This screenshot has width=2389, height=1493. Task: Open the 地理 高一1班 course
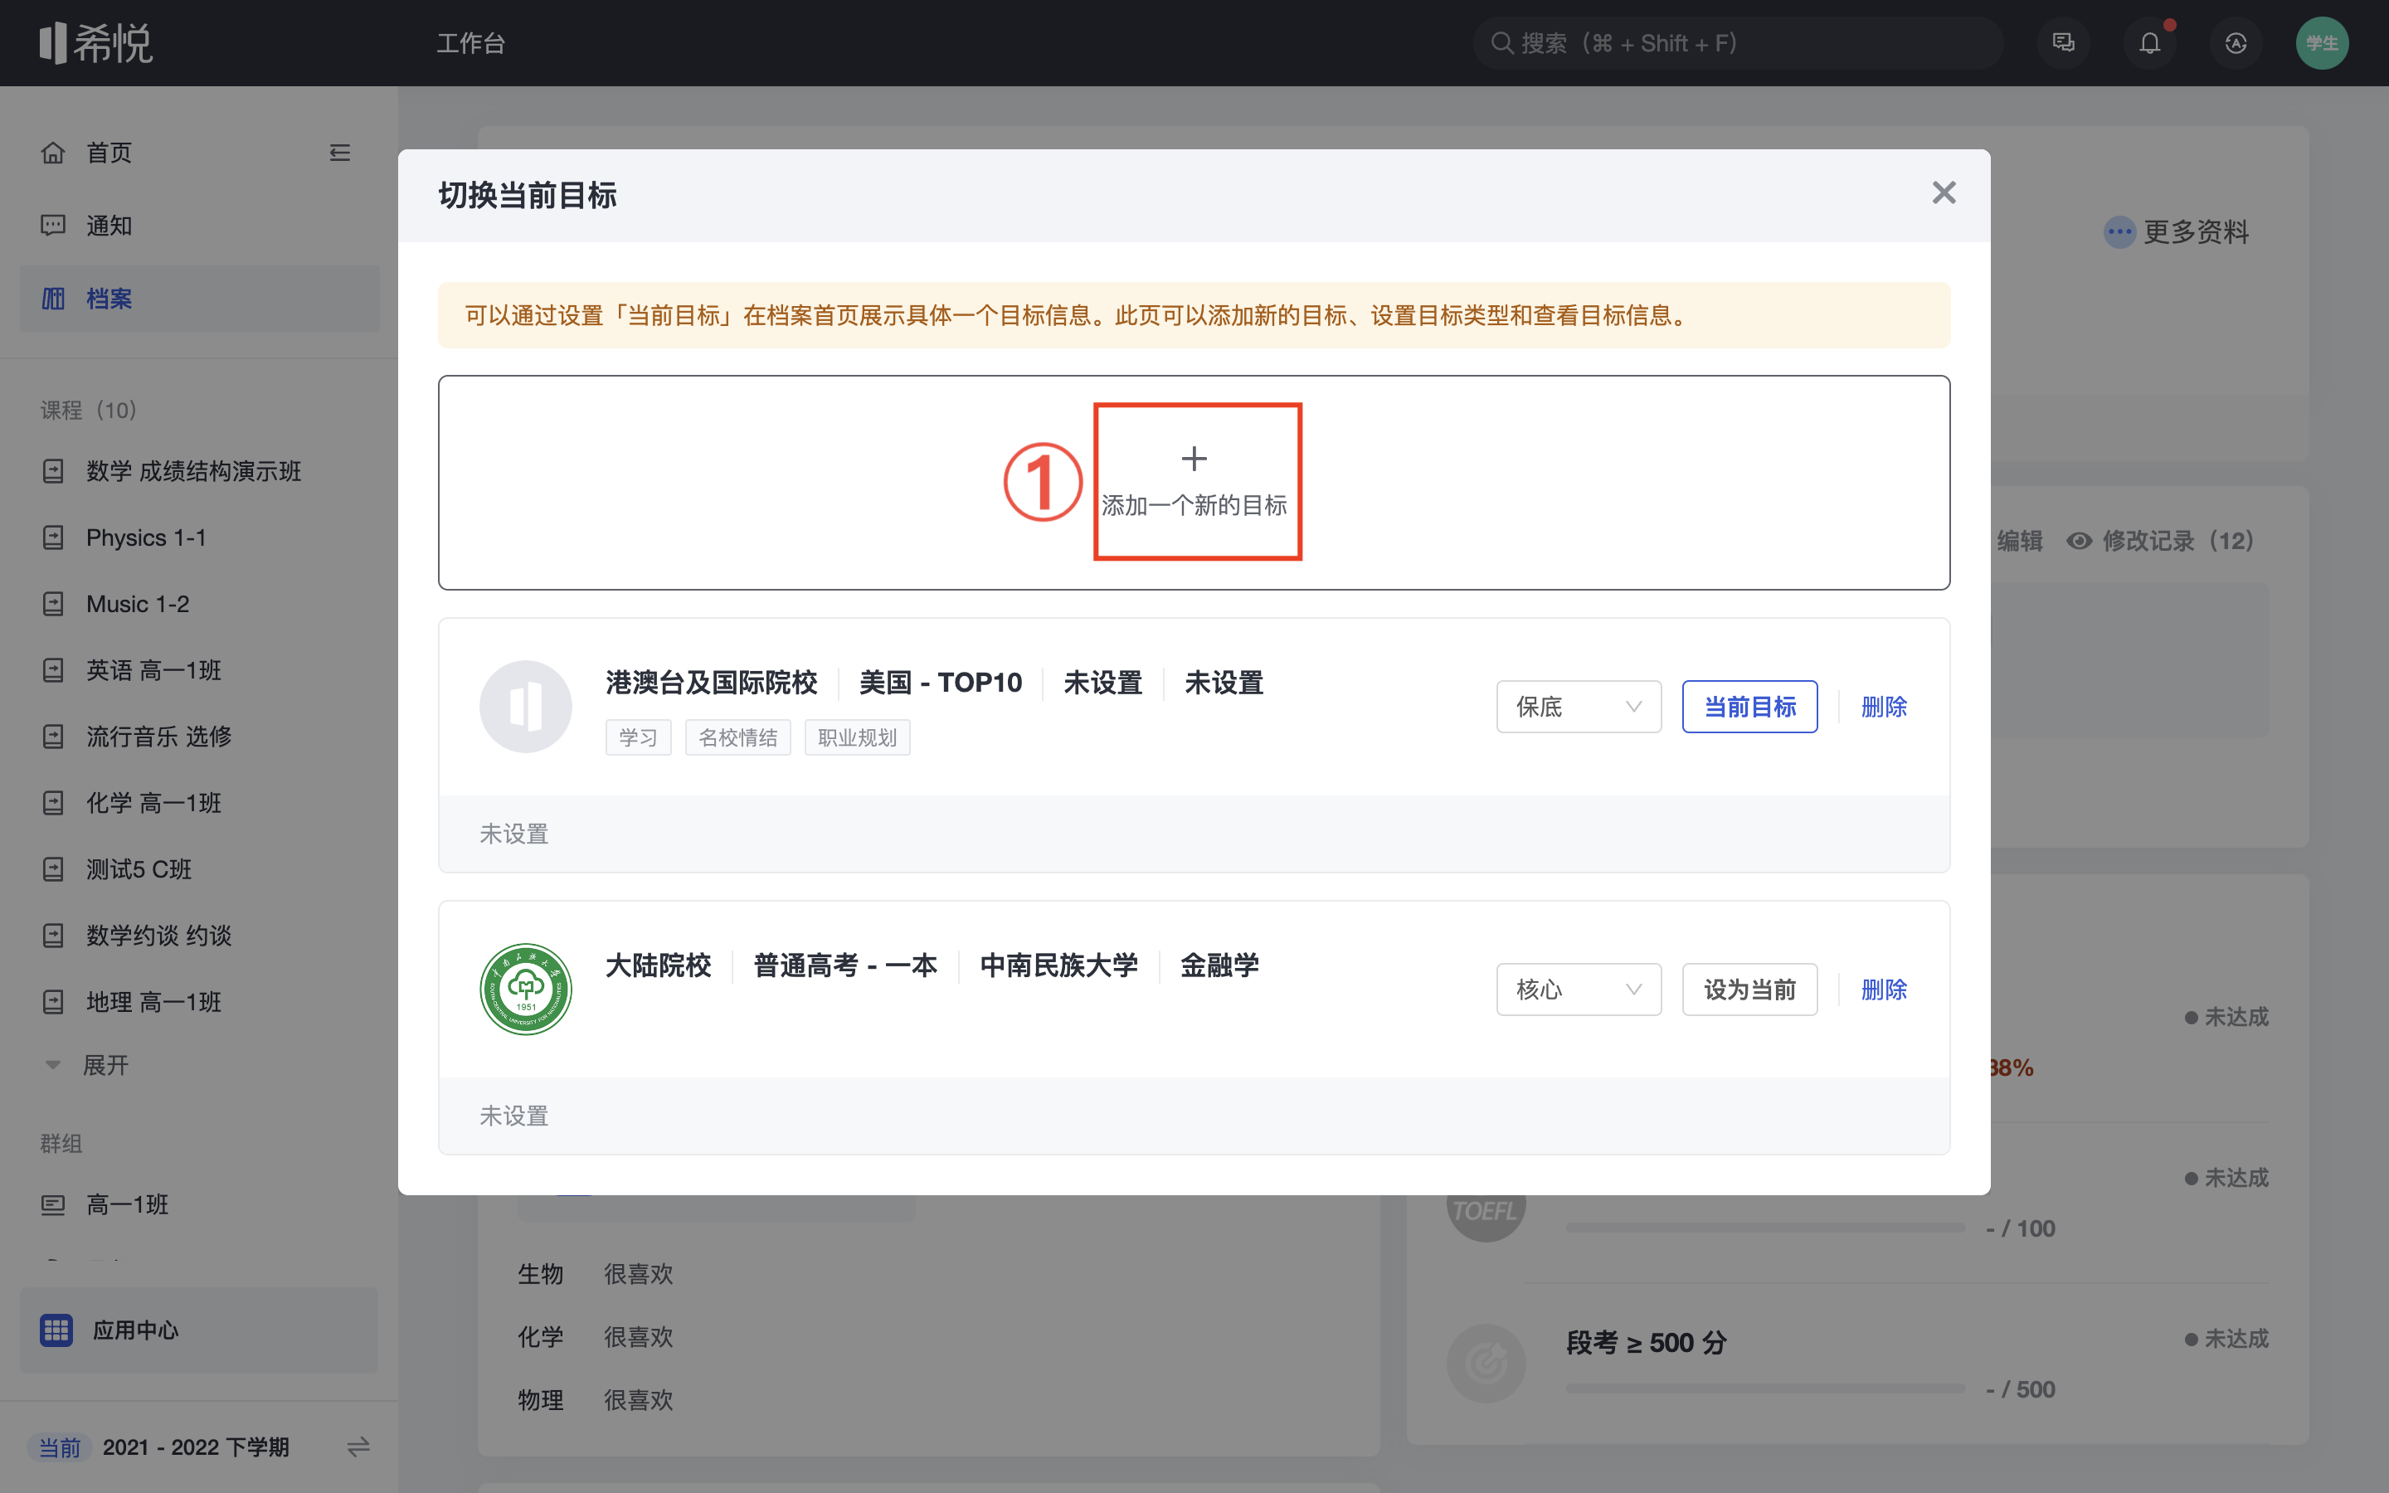click(132, 1002)
